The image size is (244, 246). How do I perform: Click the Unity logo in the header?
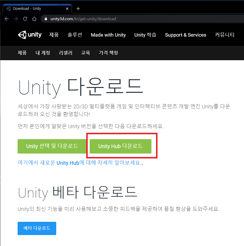tap(30, 35)
